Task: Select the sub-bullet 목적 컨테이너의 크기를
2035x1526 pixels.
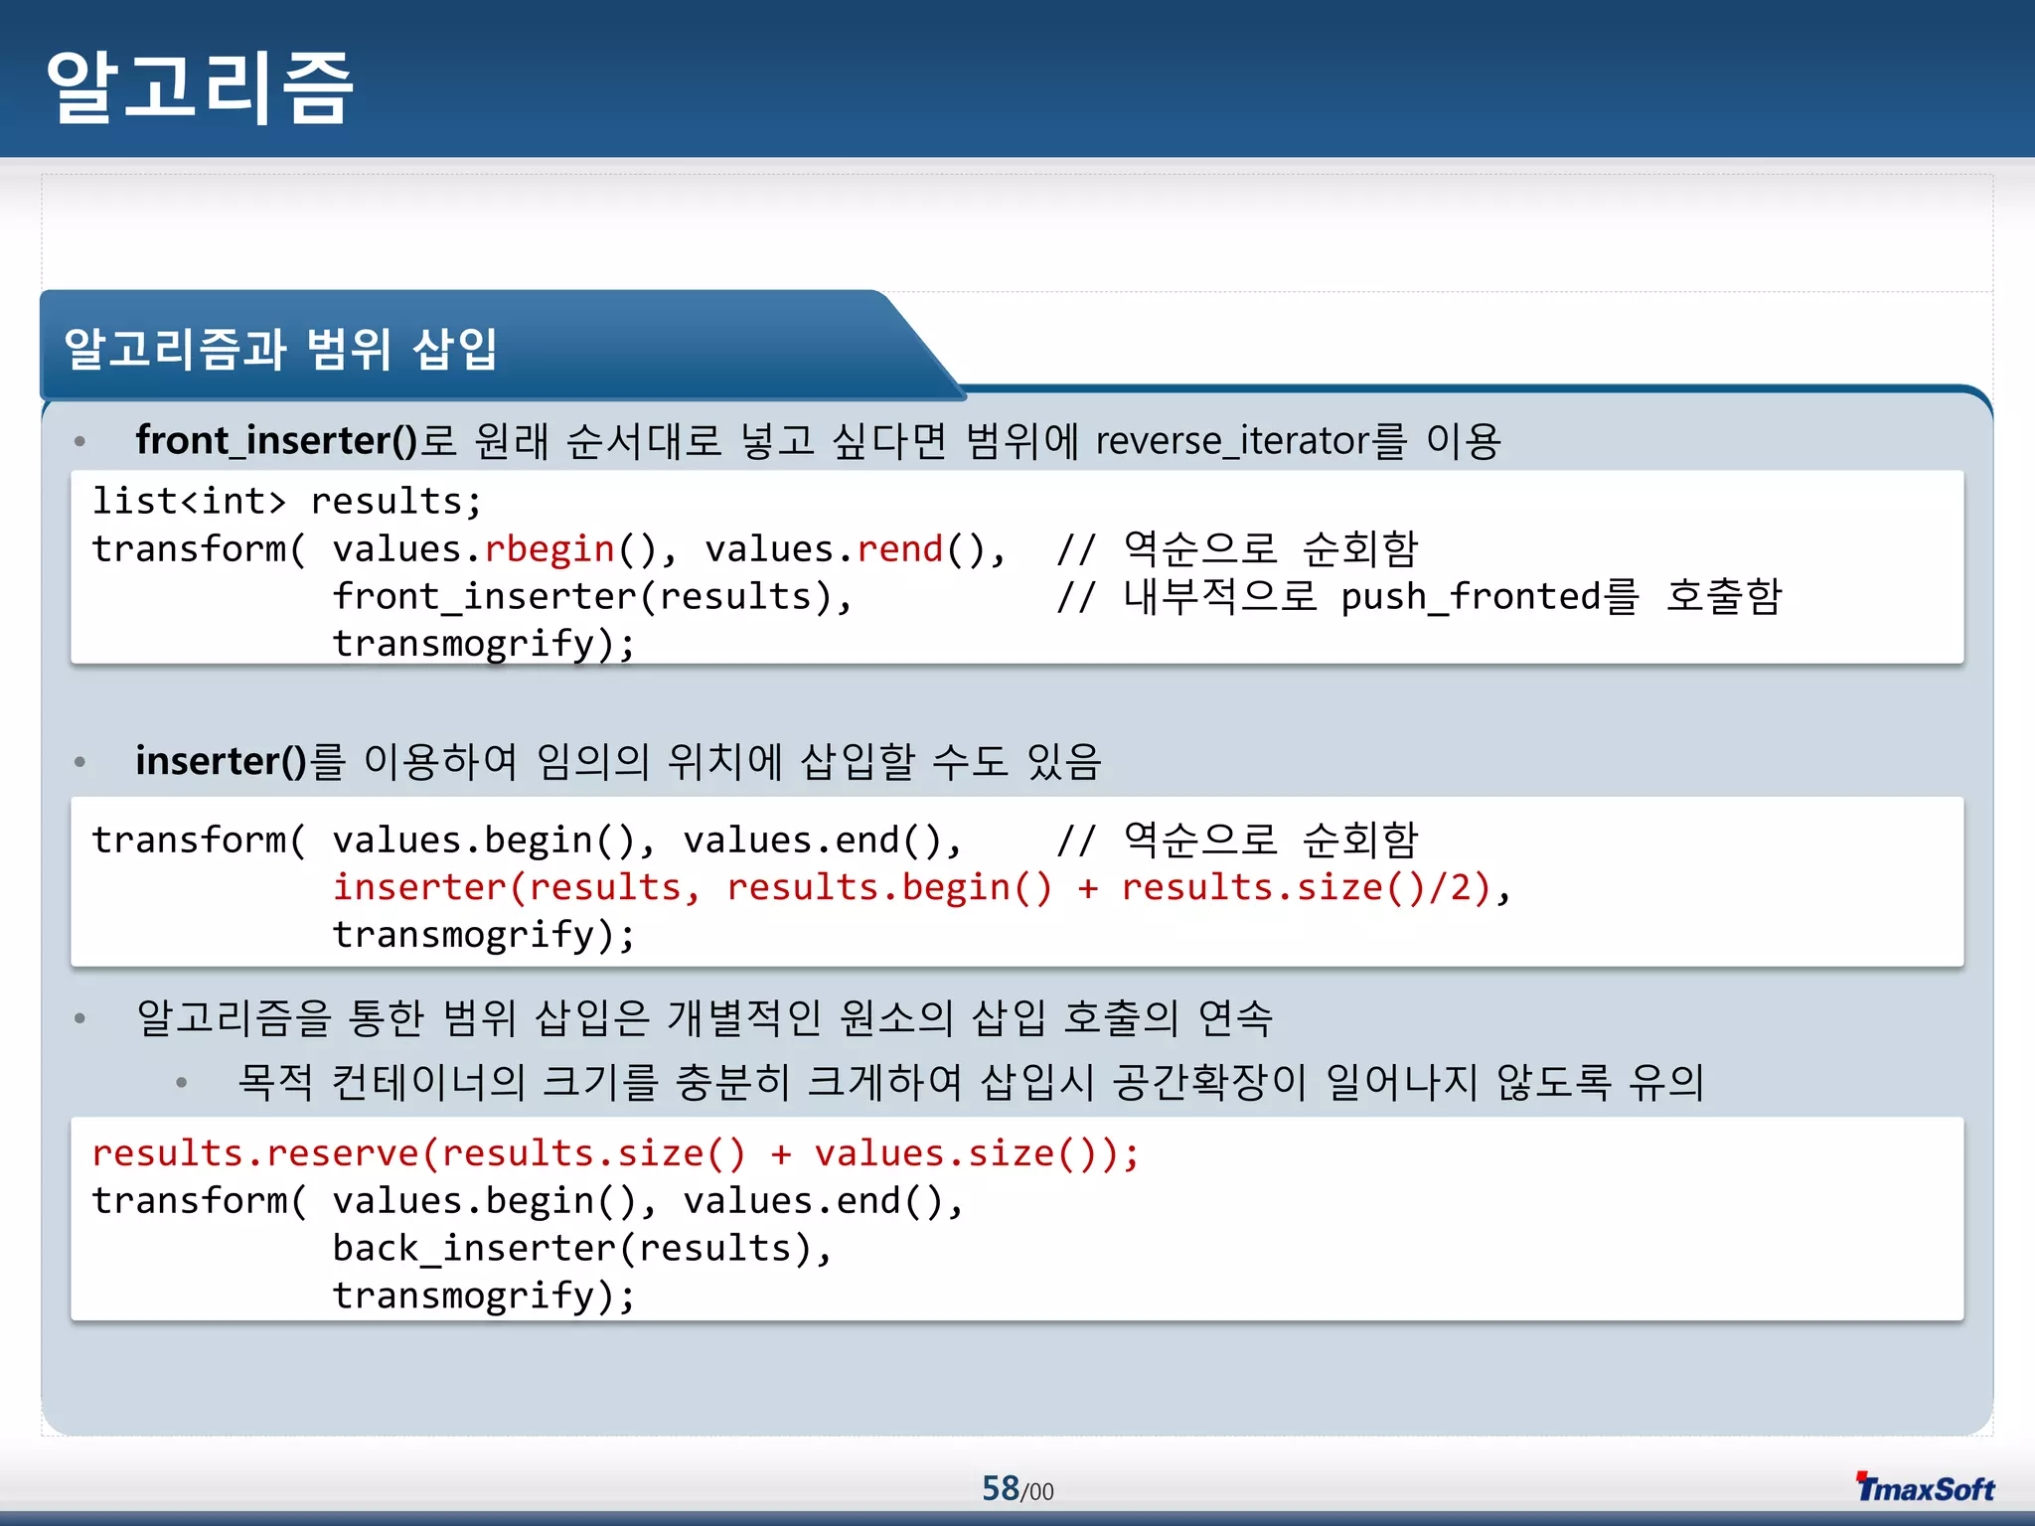Action: pos(971,1082)
